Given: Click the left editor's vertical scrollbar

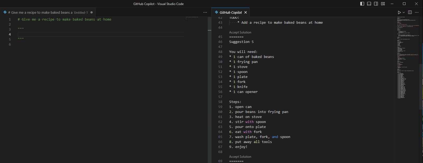Looking at the screenshot, I should (209, 79).
